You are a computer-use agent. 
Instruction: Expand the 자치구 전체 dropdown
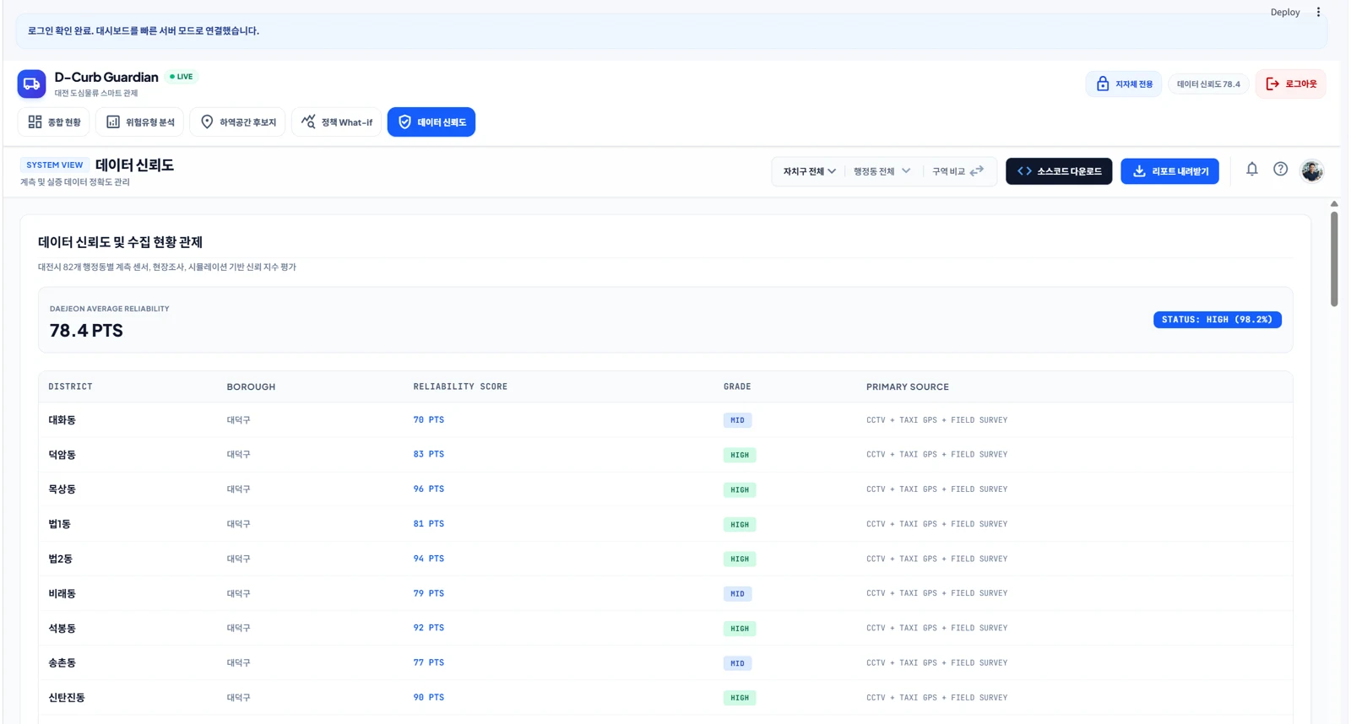[x=809, y=171]
